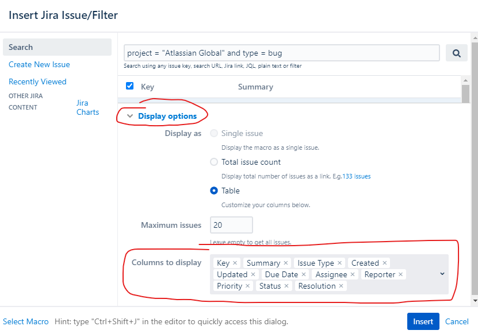Image resolution: width=478 pixels, height=334 pixels.
Task: Click the Reporter column tag label
Action: 380,274
